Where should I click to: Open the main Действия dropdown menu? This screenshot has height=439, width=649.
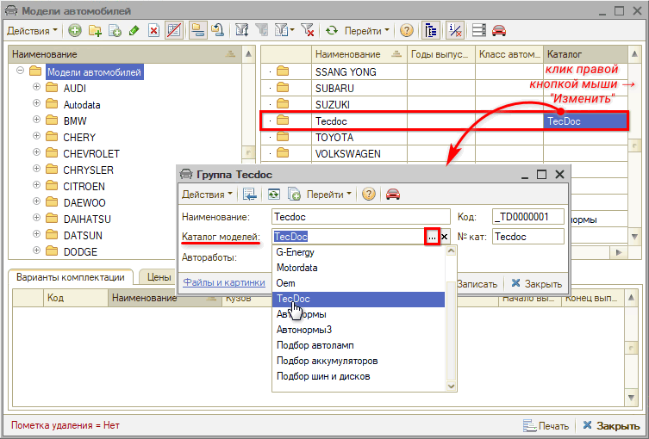point(33,30)
